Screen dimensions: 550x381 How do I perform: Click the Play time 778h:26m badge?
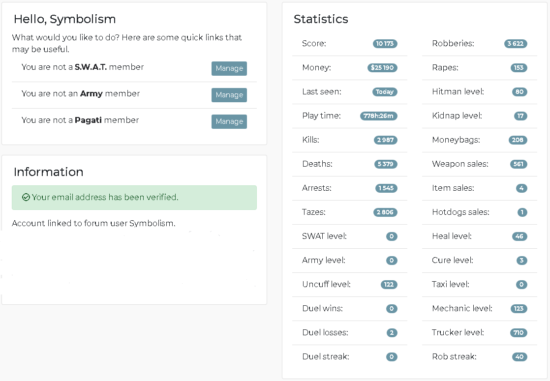click(x=378, y=116)
